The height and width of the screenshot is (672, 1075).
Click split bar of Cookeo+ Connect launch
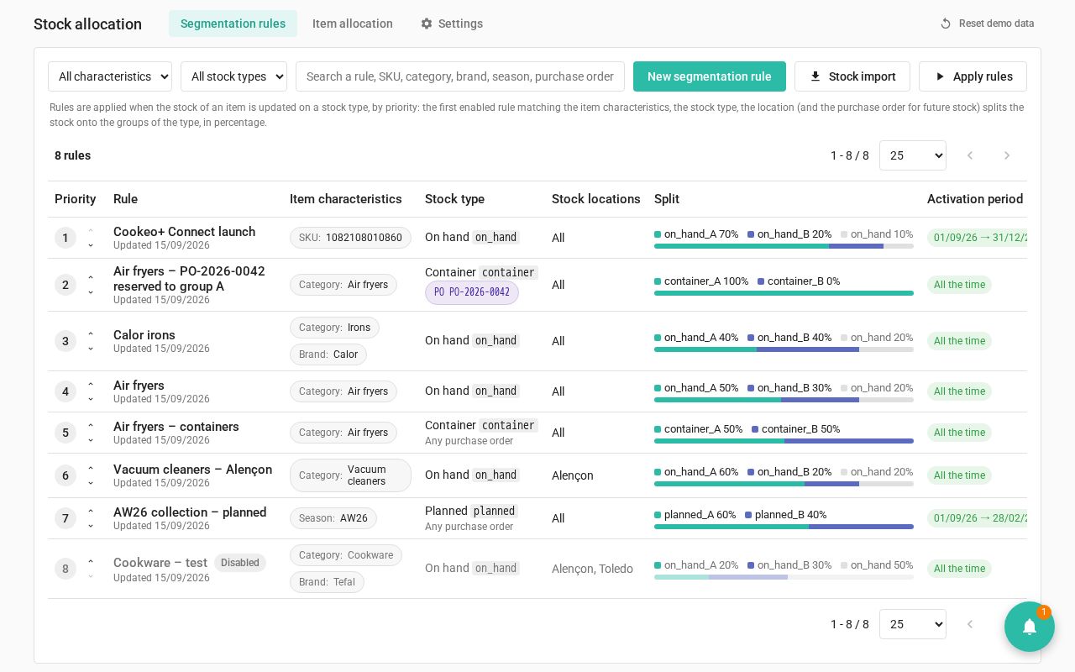(x=784, y=246)
